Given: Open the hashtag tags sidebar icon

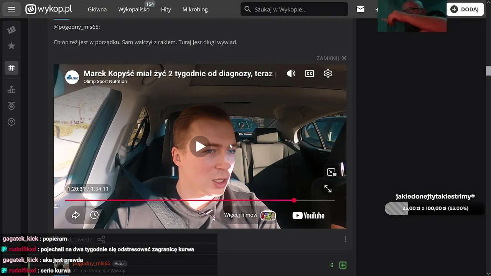Looking at the screenshot, I should tap(12, 68).
